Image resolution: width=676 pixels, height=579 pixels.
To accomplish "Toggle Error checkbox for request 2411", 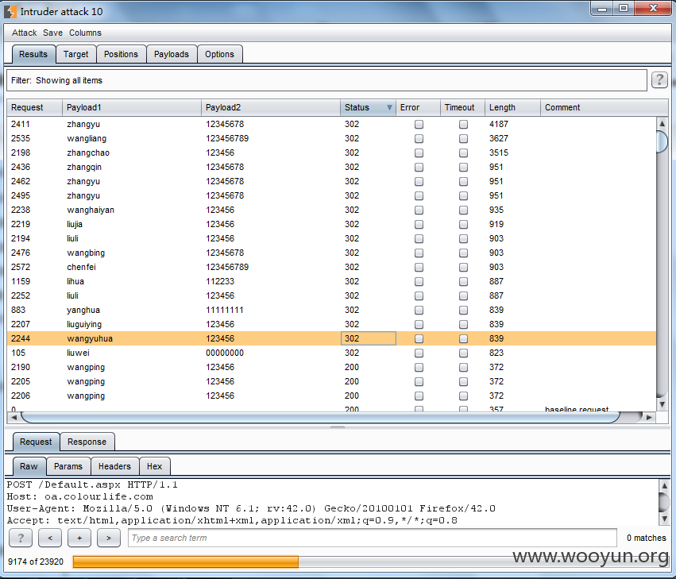I will 419,124.
